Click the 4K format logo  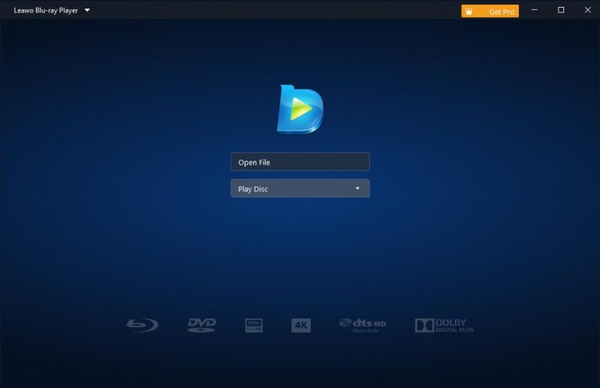[x=301, y=326]
